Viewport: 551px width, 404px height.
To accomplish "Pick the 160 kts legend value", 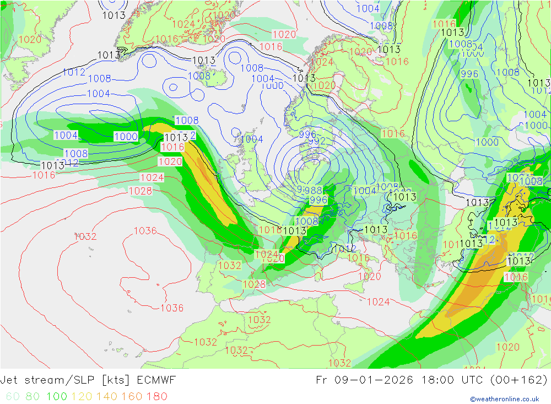I will 132,396.
